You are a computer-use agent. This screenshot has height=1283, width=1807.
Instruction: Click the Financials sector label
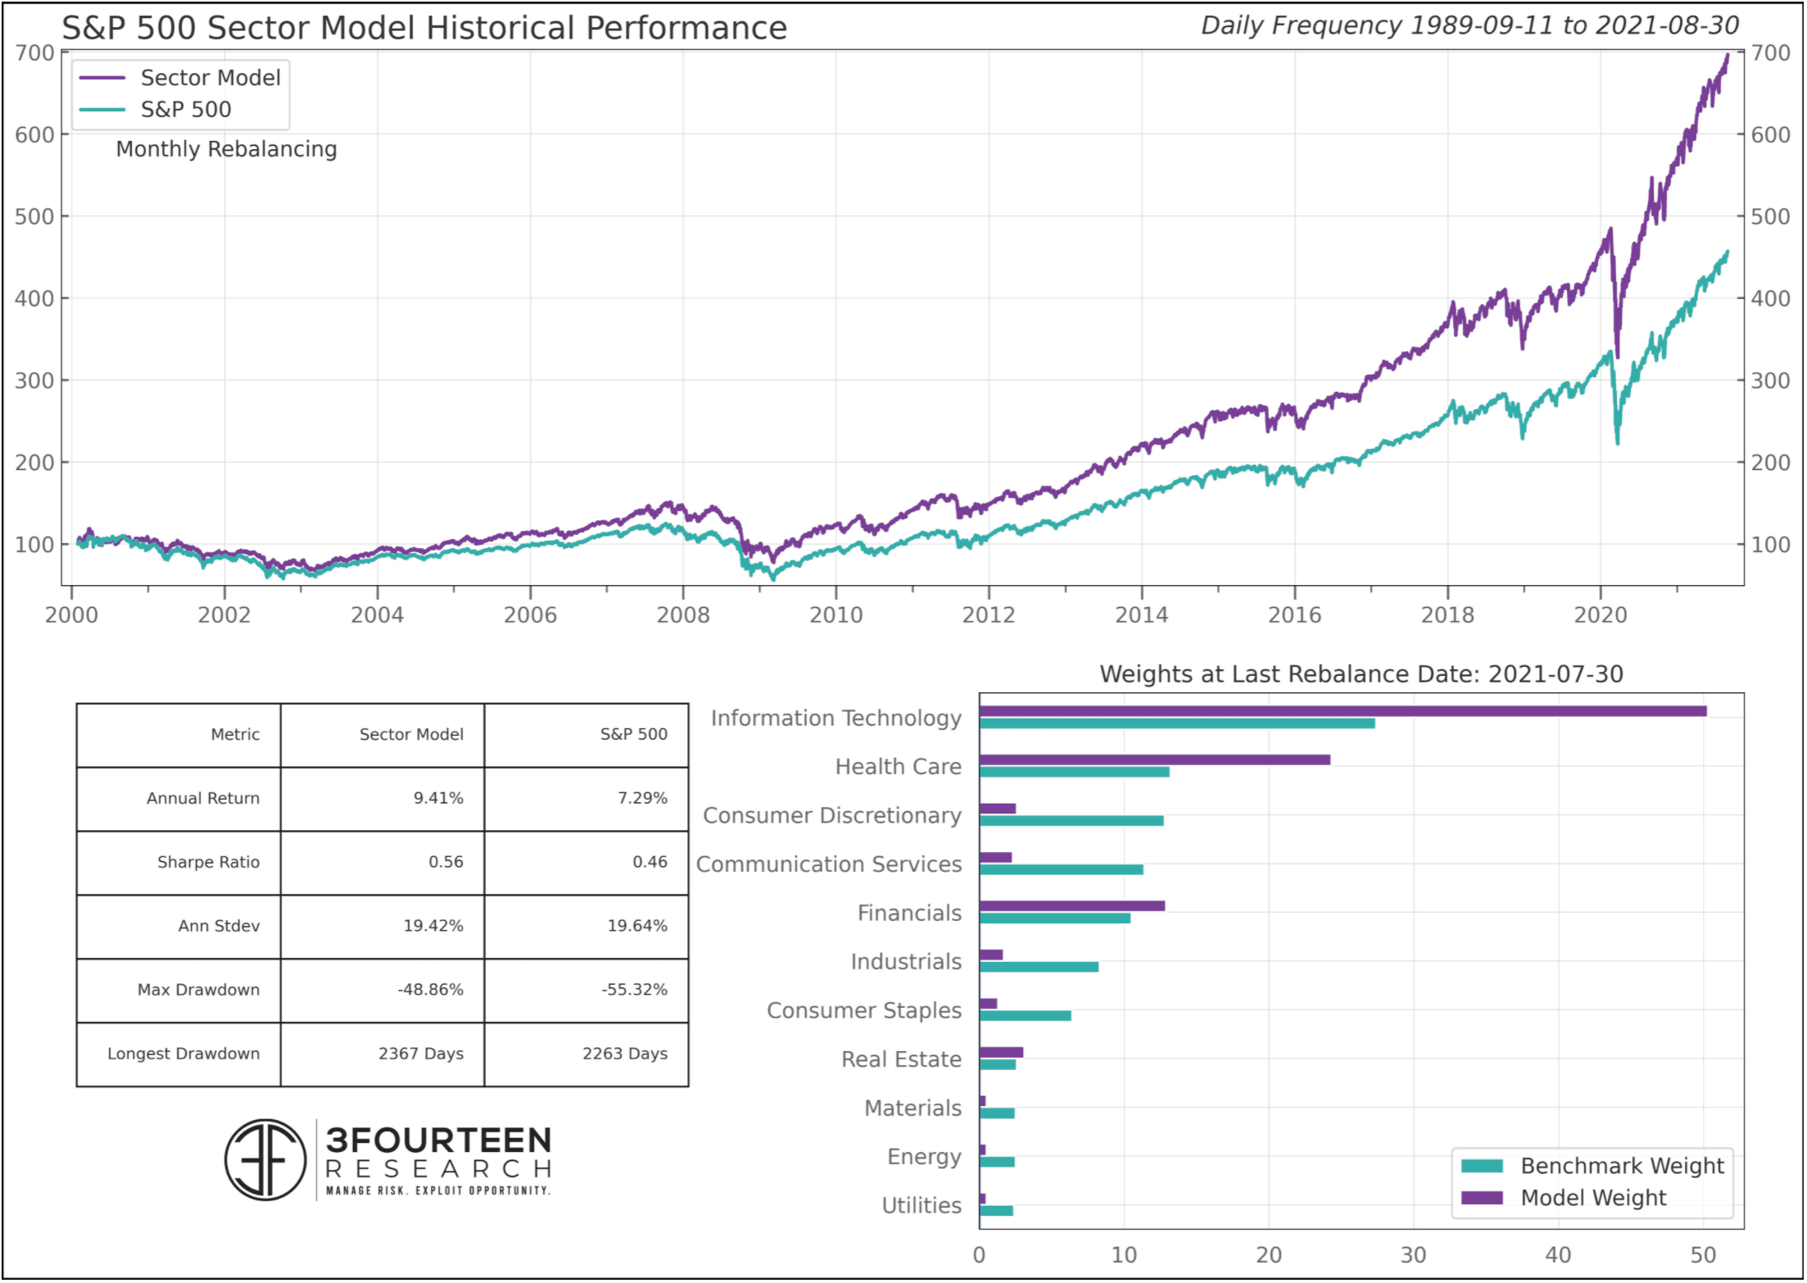(x=909, y=914)
